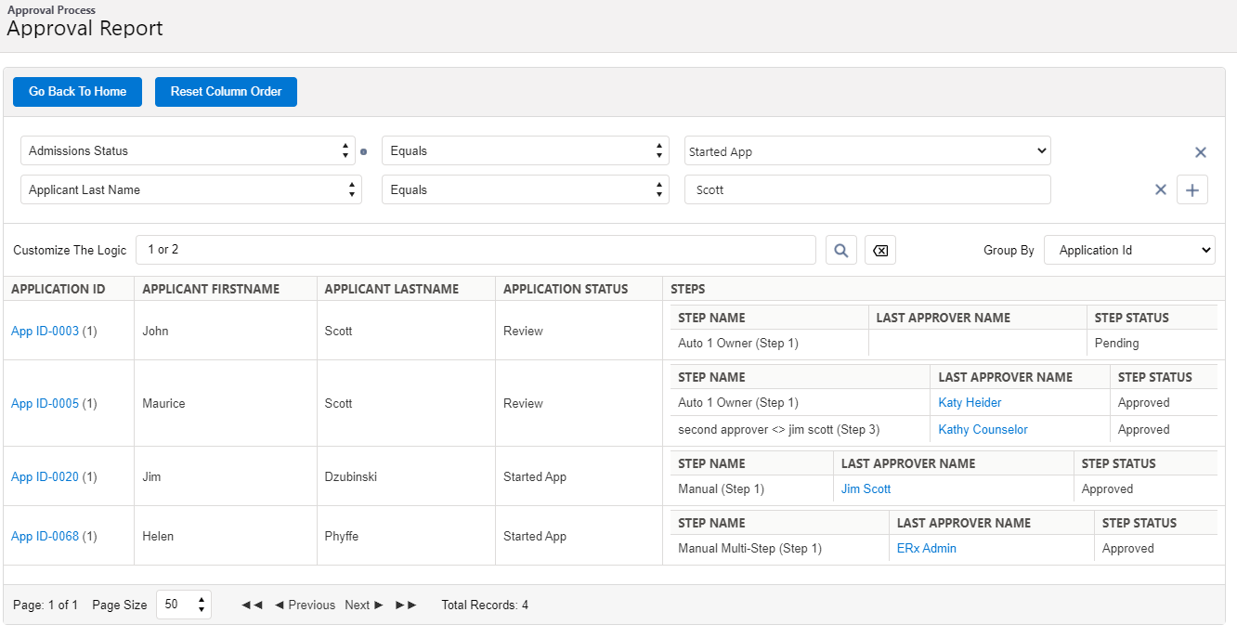
Task: Open approver Kathy Counselor link
Action: [983, 429]
